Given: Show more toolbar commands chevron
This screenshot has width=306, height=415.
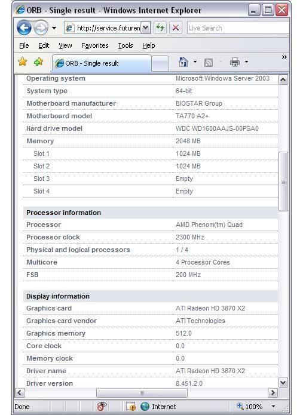Looking at the screenshot, I should (284, 57).
